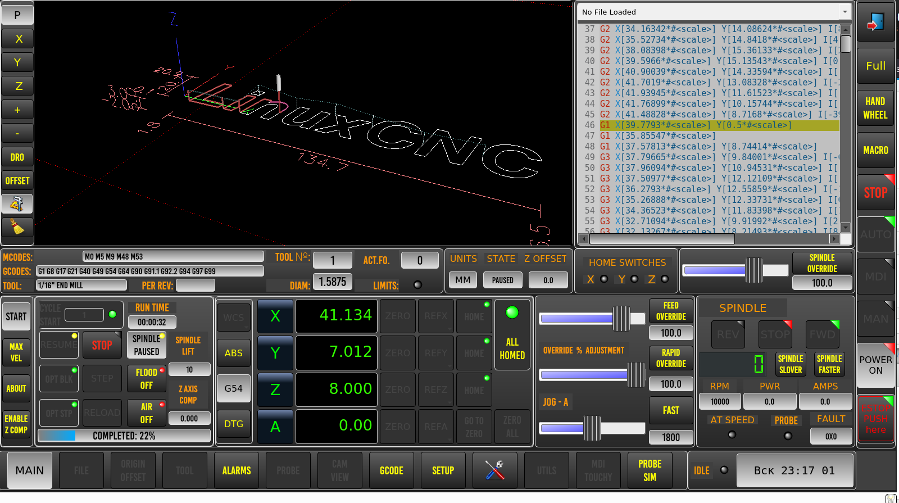Open the WCS dropdown button

[234, 318]
